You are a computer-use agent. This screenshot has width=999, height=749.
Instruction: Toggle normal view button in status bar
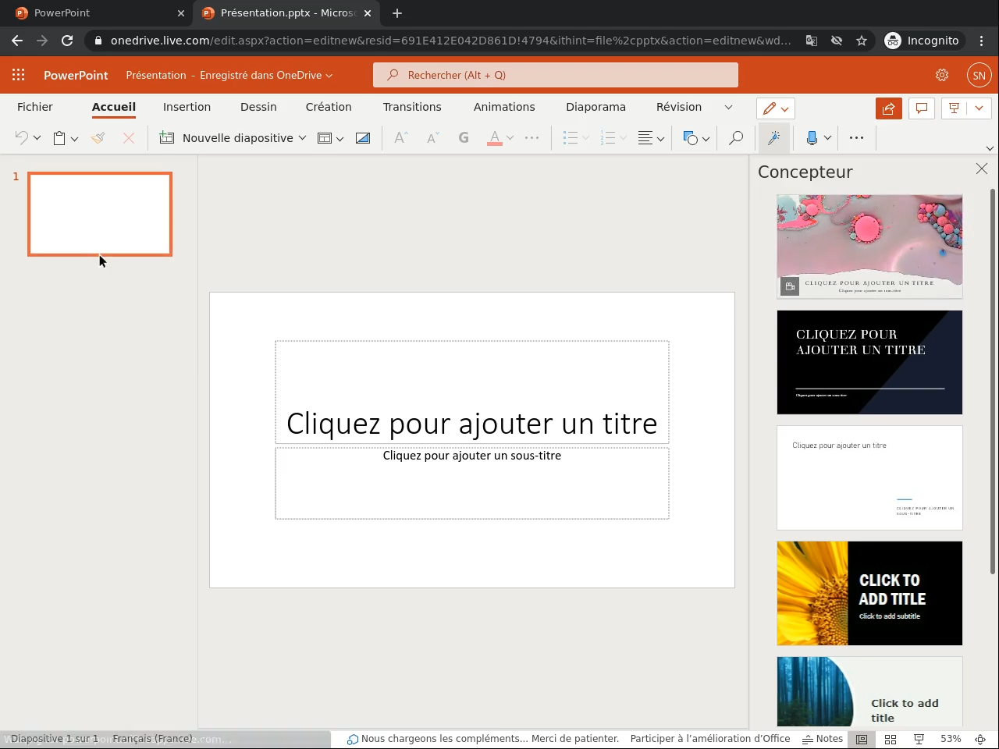coord(862,739)
